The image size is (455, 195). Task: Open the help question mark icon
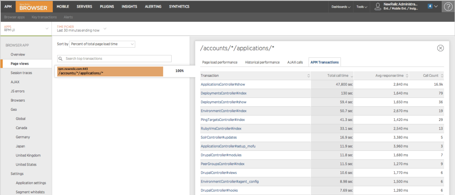(x=448, y=6)
